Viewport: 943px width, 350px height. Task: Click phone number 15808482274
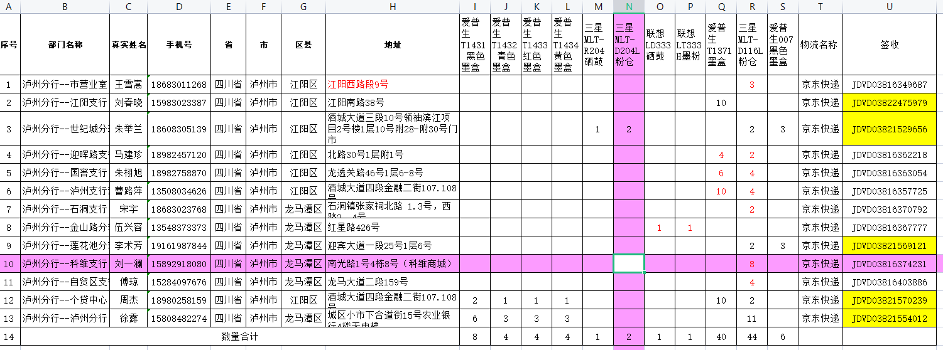179,318
